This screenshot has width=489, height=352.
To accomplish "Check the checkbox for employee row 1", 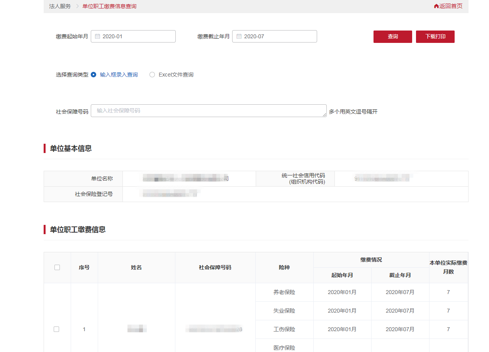I will (57, 329).
